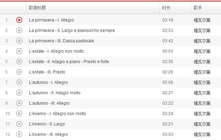Viewport: 221px width, 140px height.
Task: Play L'inverno - III. Allegro track
Action: [19, 134]
